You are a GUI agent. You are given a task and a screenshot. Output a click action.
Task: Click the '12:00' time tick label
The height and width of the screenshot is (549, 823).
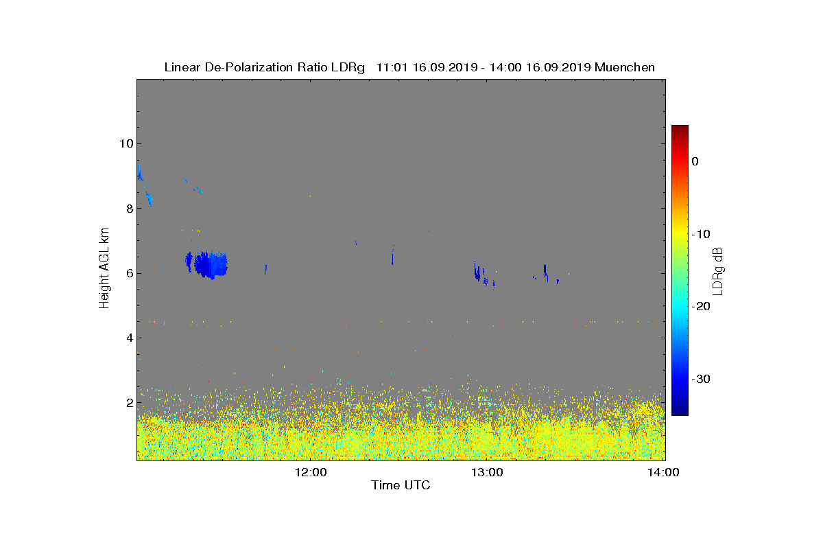tap(311, 472)
